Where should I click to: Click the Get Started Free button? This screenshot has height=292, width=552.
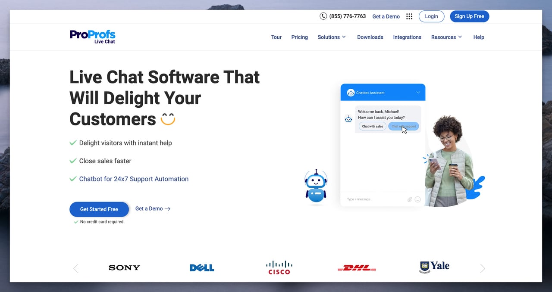[x=99, y=209]
